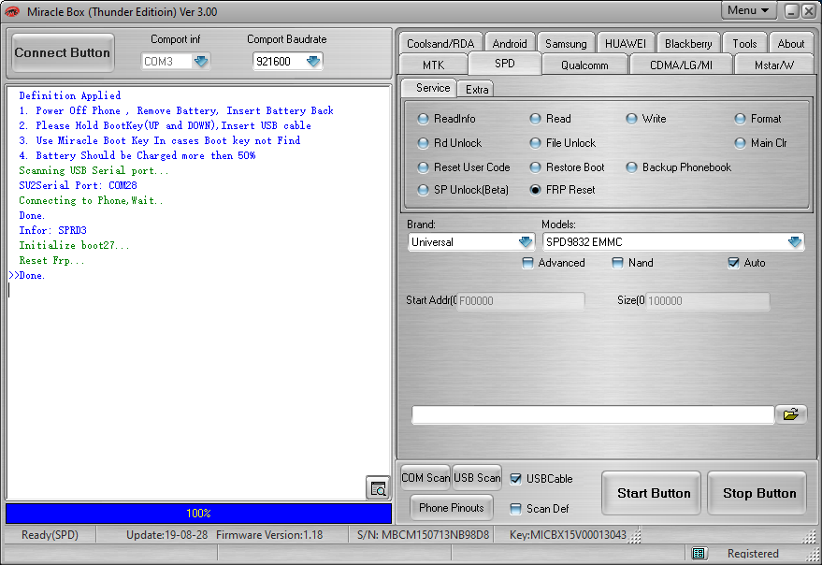The height and width of the screenshot is (565, 822).
Task: Switch to the Blackberry tab
Action: tap(688, 44)
